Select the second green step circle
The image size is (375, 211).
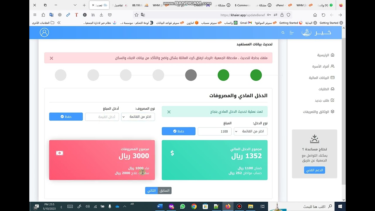[x=224, y=75]
